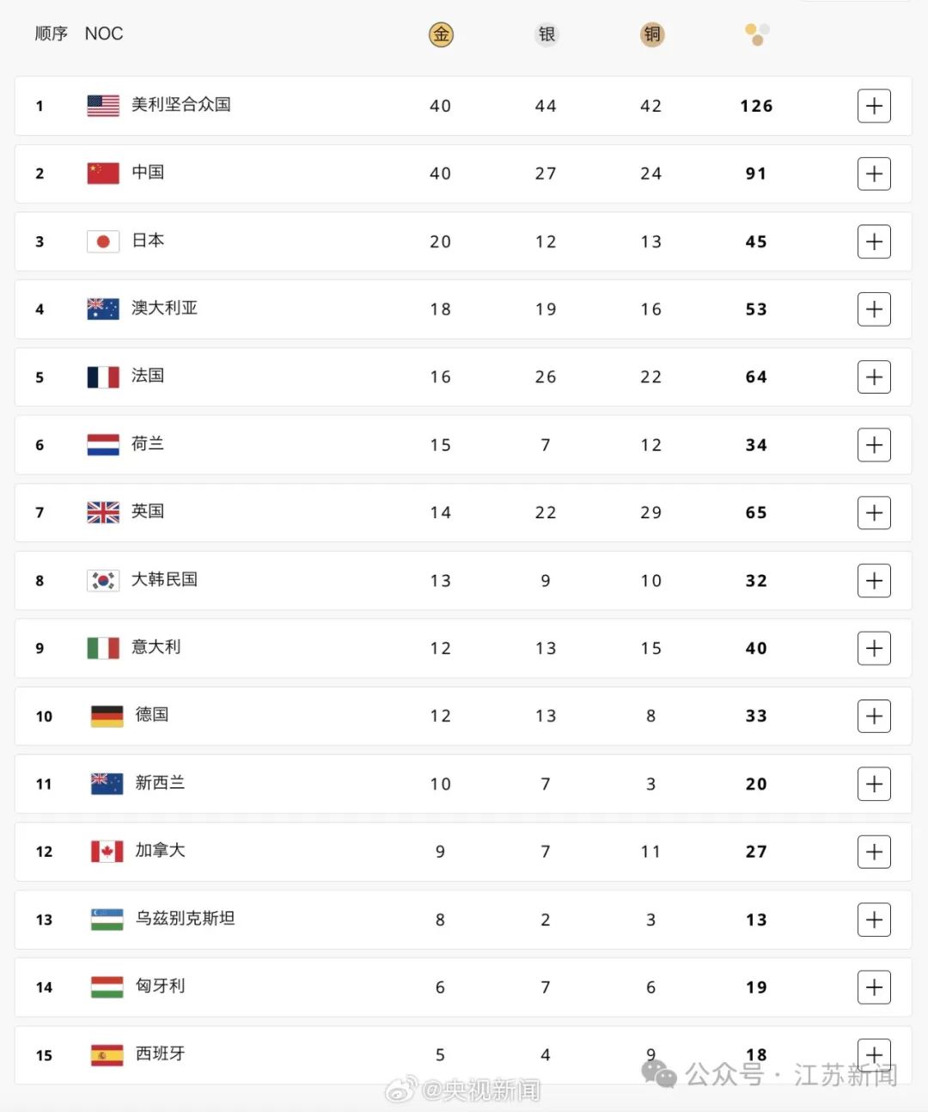Click the bronze medal column icon
This screenshot has width=928, height=1112.
click(652, 34)
